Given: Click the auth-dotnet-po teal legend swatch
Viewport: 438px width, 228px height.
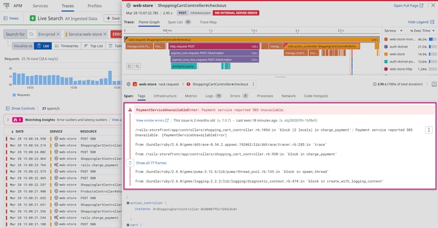Looking at the screenshot, I should pyautogui.click(x=386, y=62).
